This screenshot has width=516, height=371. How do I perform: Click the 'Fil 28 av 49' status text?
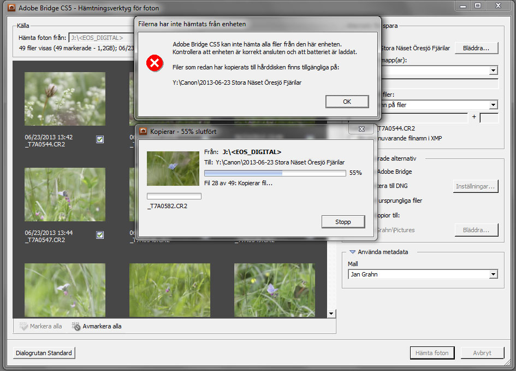tap(238, 183)
